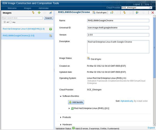This screenshot has width=156, height=130.
Task: Click the Created on date value
Action: point(106,66)
